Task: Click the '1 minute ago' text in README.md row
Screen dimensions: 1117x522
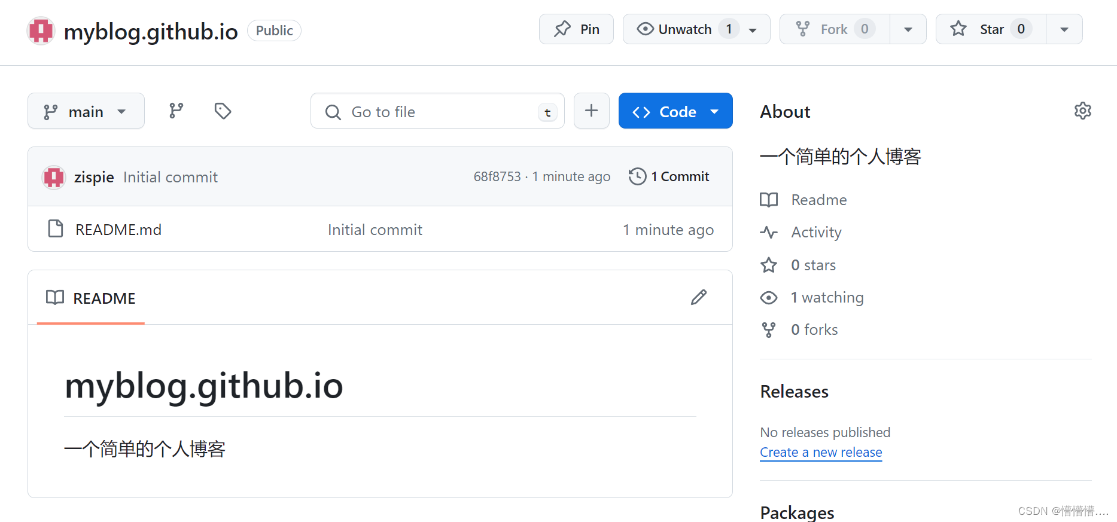Action: click(x=668, y=230)
